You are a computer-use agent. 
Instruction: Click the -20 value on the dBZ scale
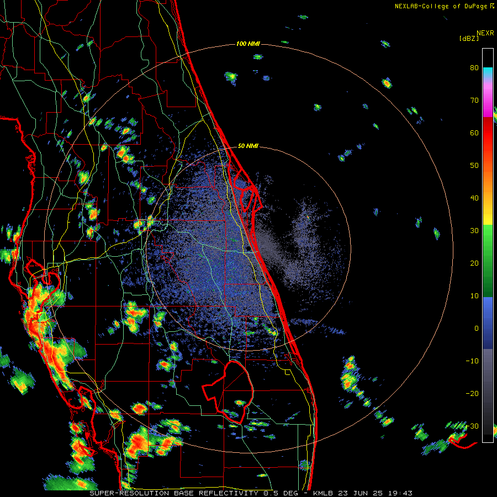(472, 394)
